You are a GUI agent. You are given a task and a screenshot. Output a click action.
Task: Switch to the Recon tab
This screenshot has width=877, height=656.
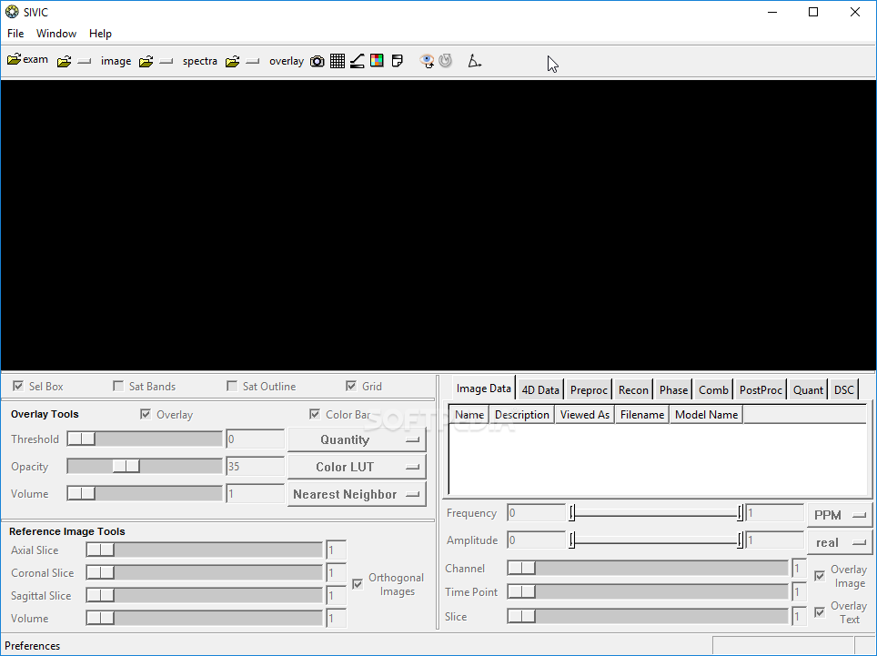click(633, 389)
